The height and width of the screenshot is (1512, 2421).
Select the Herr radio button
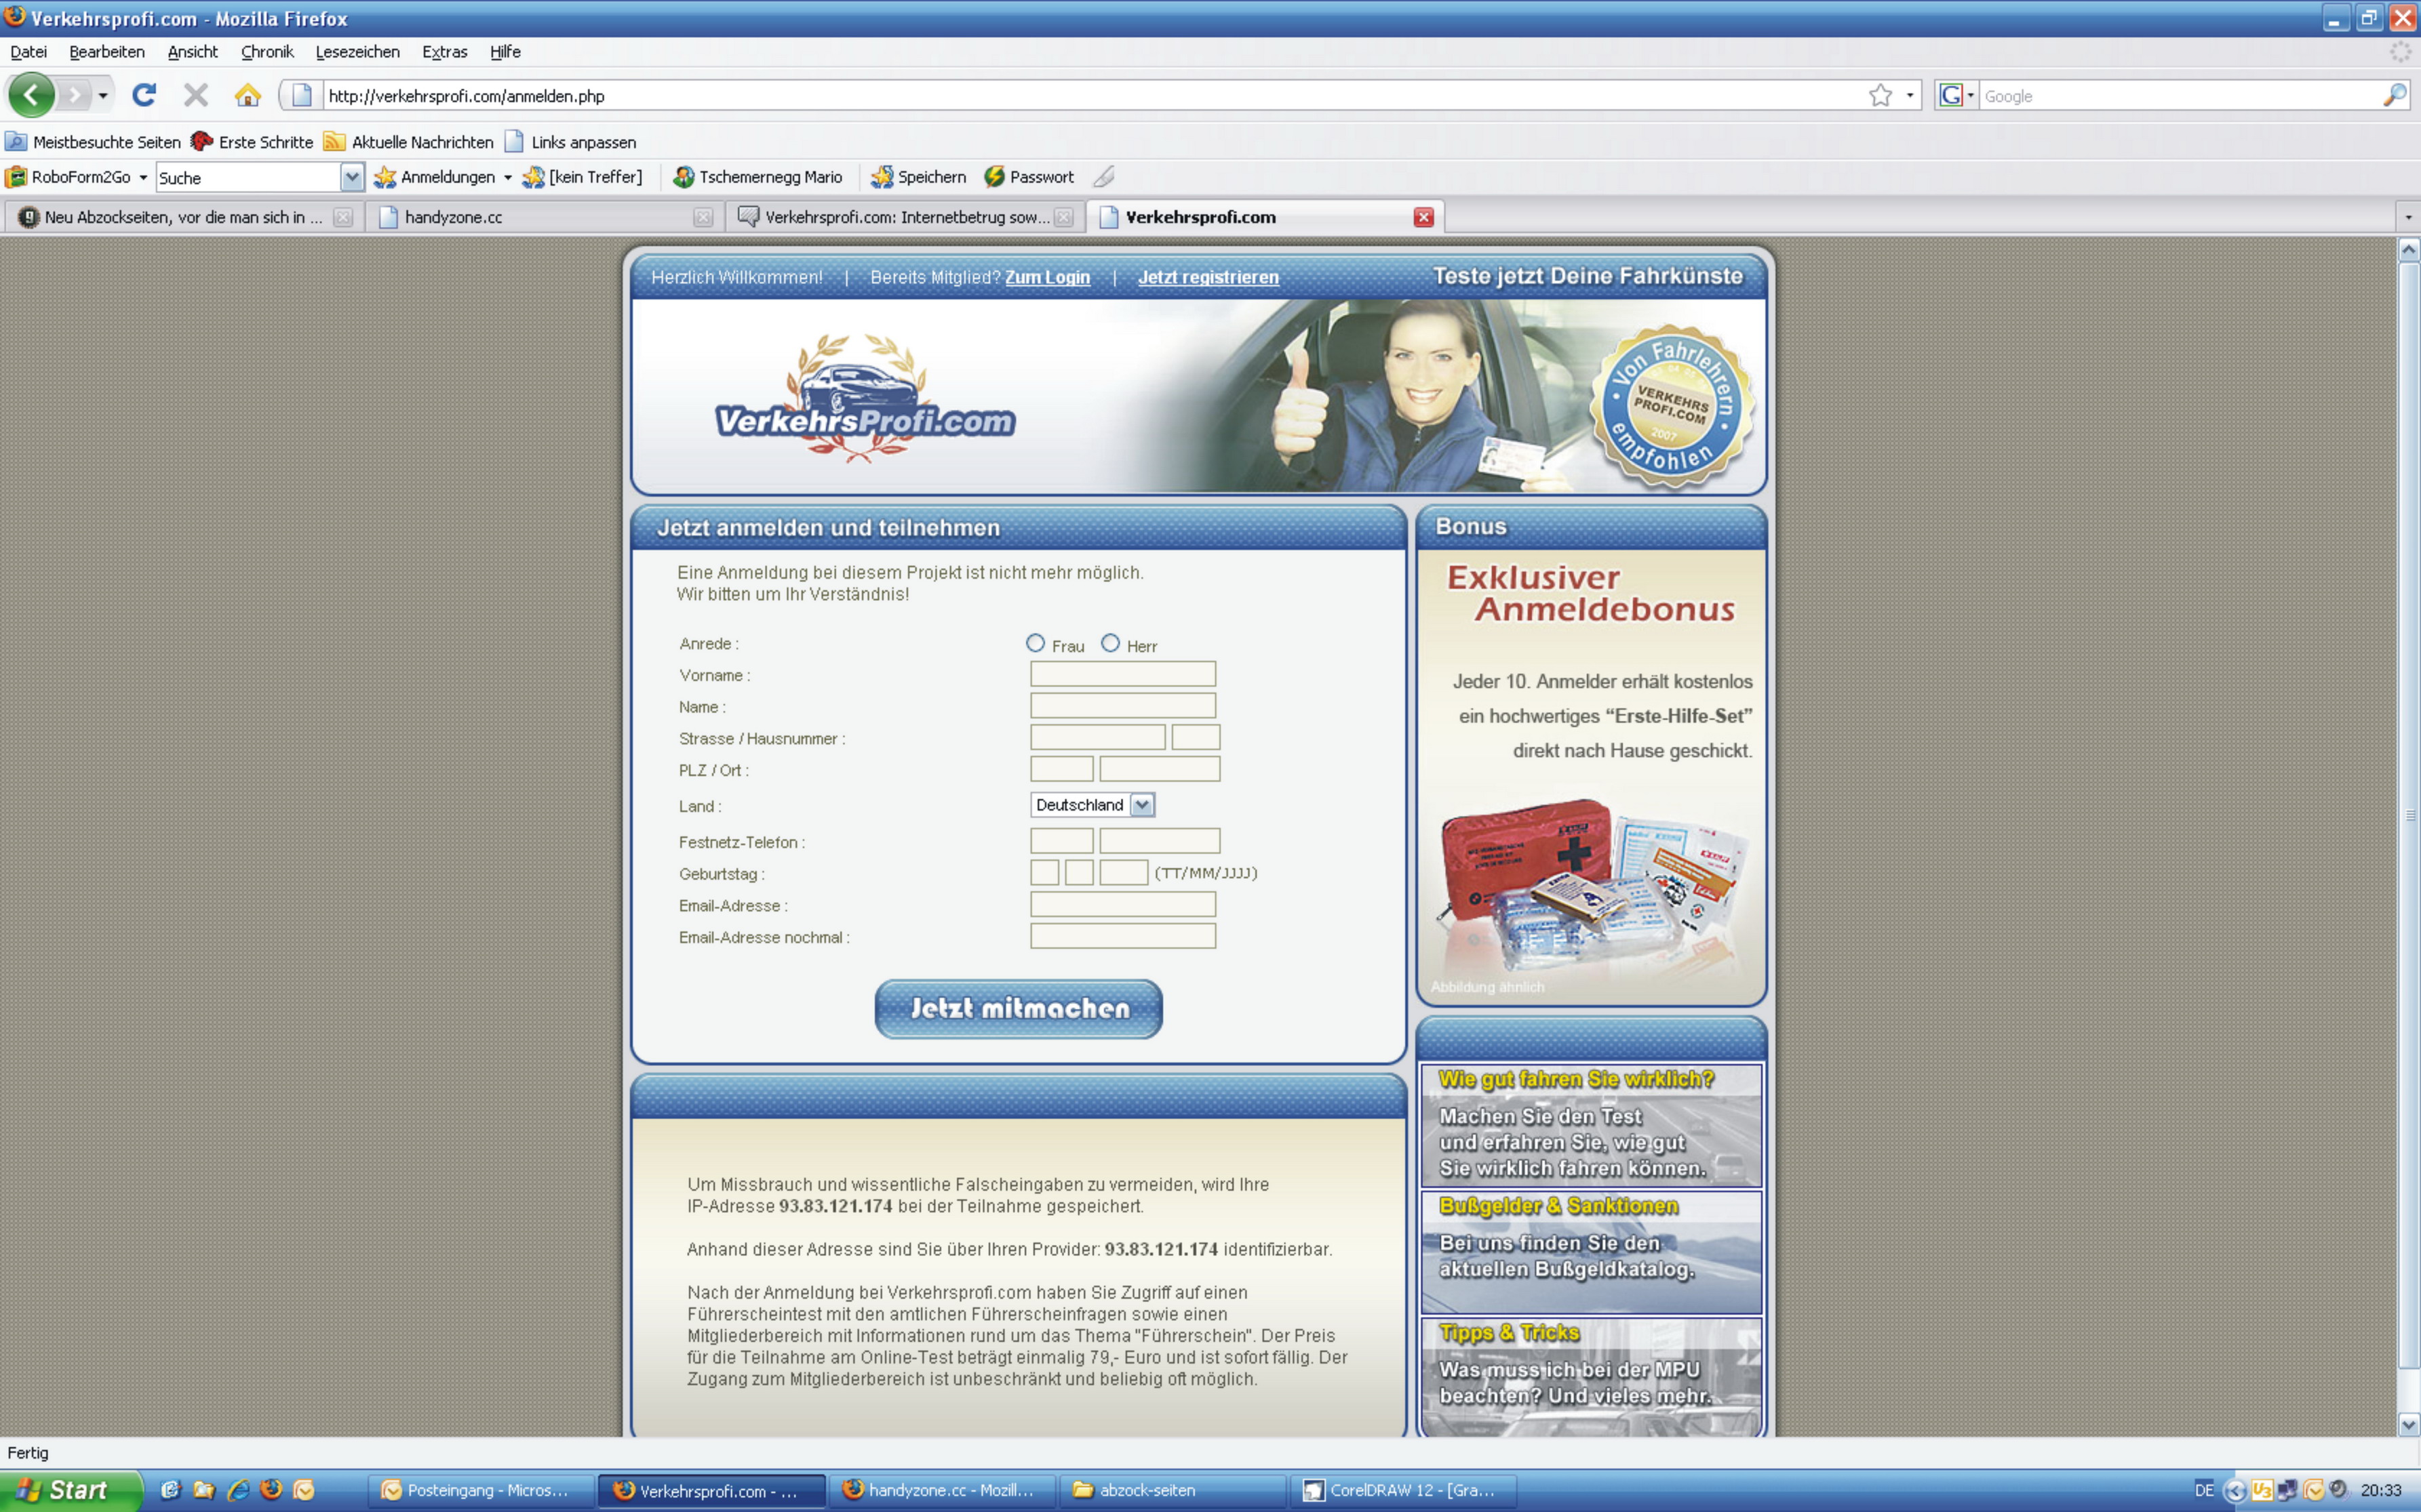click(x=1110, y=643)
